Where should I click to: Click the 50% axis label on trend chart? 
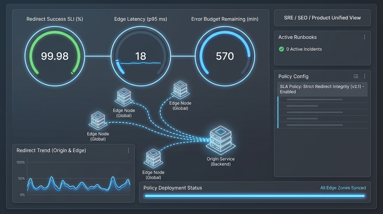click(x=21, y=178)
